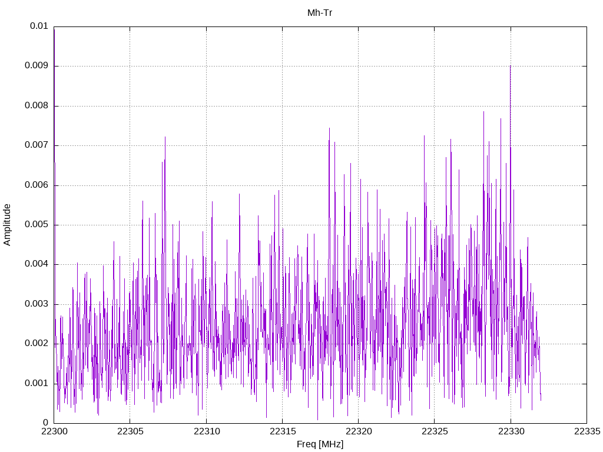Click the 'Freq [MHz]' x-axis label
The width and height of the screenshot is (603, 452).
(320, 444)
